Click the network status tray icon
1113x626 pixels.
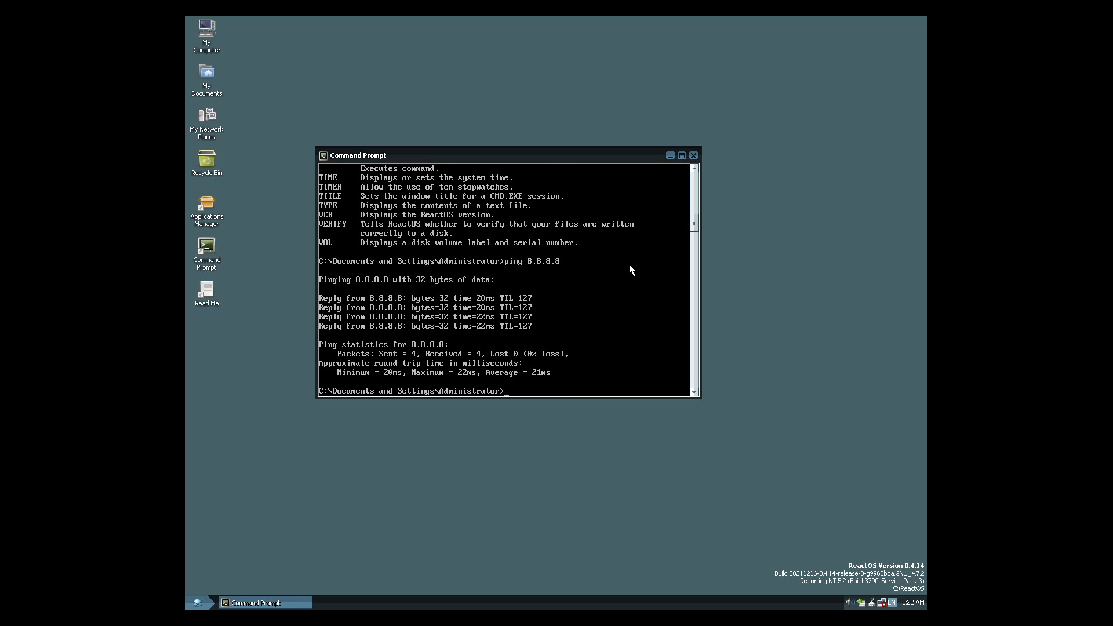click(x=882, y=602)
